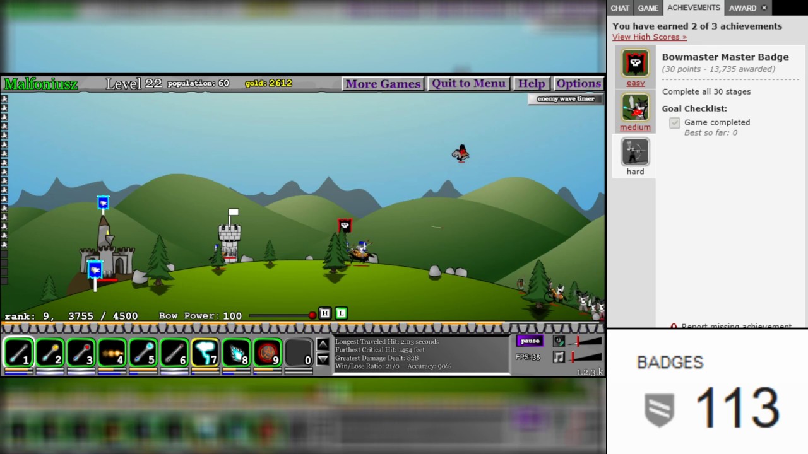Click the blue flag on castle top
The height and width of the screenshot is (454, 808).
pos(103,202)
